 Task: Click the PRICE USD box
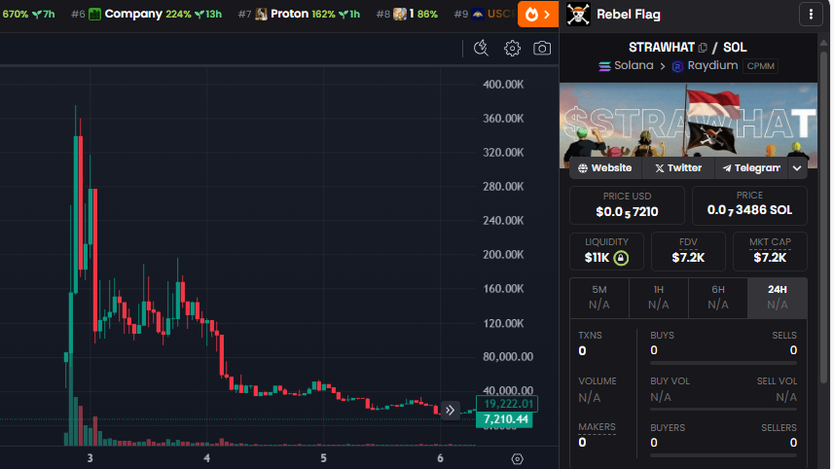tap(627, 205)
